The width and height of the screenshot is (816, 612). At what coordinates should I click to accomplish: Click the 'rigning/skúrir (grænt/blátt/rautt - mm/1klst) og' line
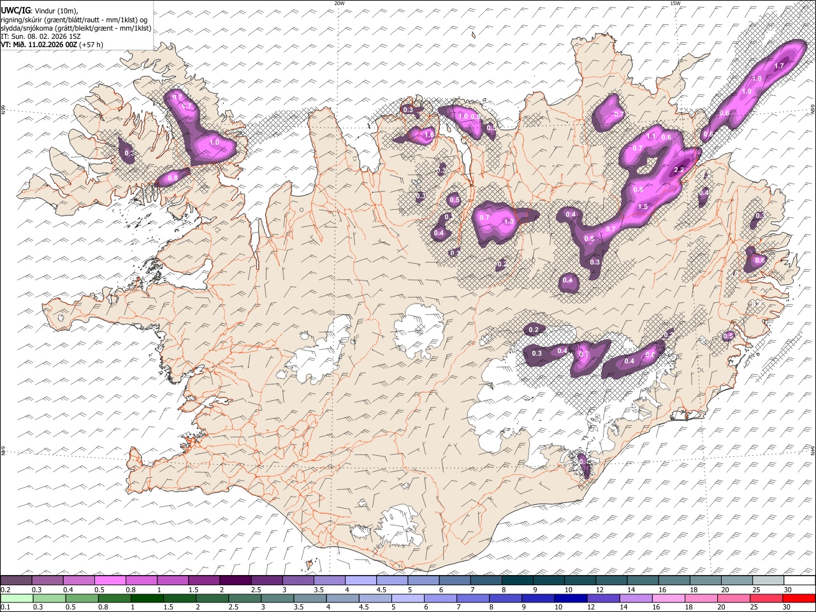(75, 20)
